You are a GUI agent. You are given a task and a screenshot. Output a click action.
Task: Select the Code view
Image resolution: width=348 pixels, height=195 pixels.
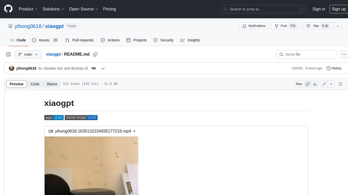[x=35, y=84]
